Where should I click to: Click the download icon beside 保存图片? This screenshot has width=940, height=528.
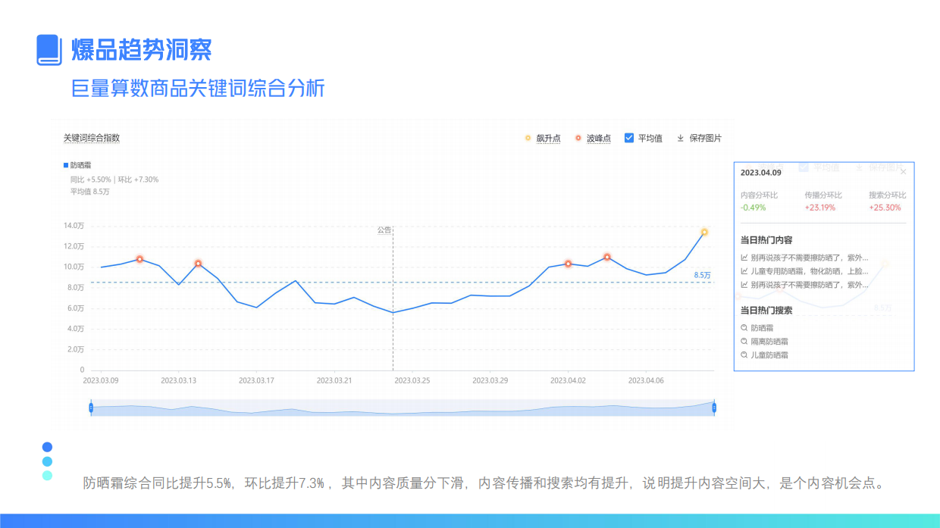[681, 138]
